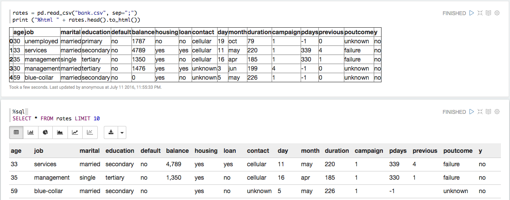Switch to area chart view
This screenshot has width=510, height=200.
coord(60,132)
